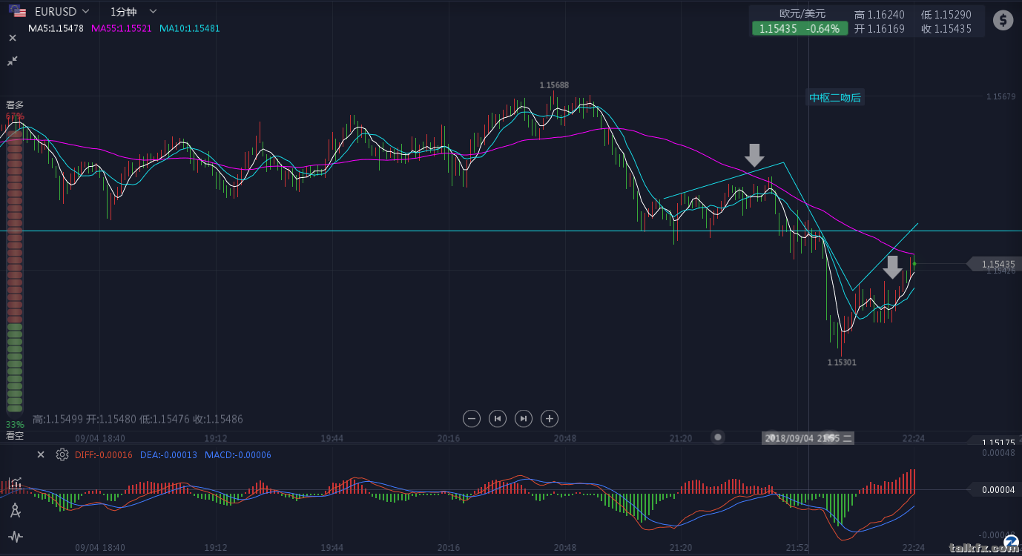
Task: Close the MACD indicator panel
Action: pos(41,454)
